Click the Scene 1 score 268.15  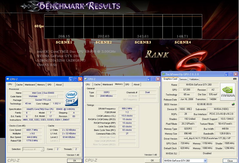click(x=64, y=36)
